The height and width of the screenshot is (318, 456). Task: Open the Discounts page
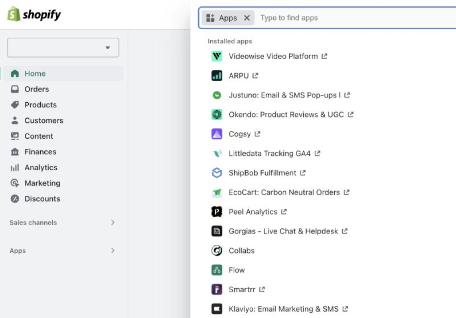(x=42, y=199)
